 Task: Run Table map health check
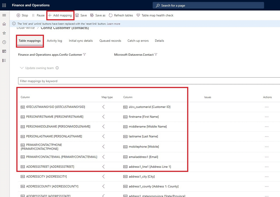point(155,15)
